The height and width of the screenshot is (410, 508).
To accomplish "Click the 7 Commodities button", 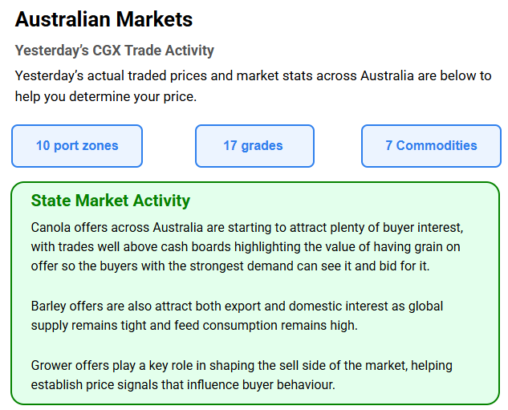I will (431, 146).
